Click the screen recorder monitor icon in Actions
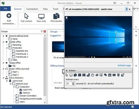 coord(101,75)
